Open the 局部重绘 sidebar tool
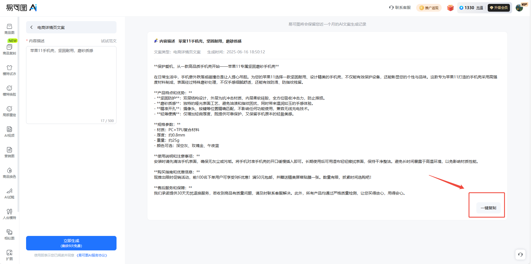 pos(9,111)
